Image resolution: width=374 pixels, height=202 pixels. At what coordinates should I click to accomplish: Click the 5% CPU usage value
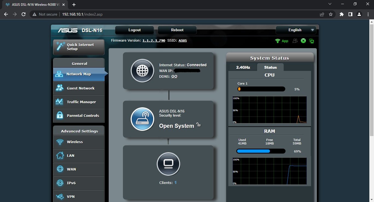tap(297, 89)
